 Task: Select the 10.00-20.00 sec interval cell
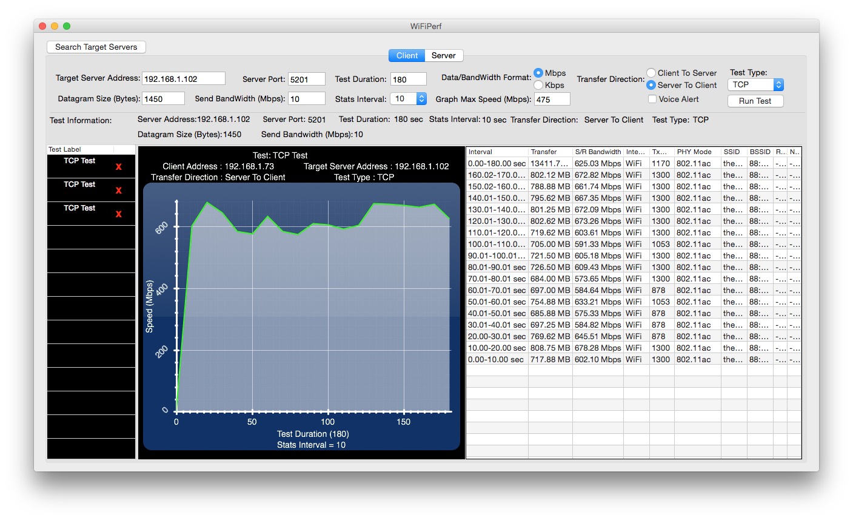coord(497,348)
